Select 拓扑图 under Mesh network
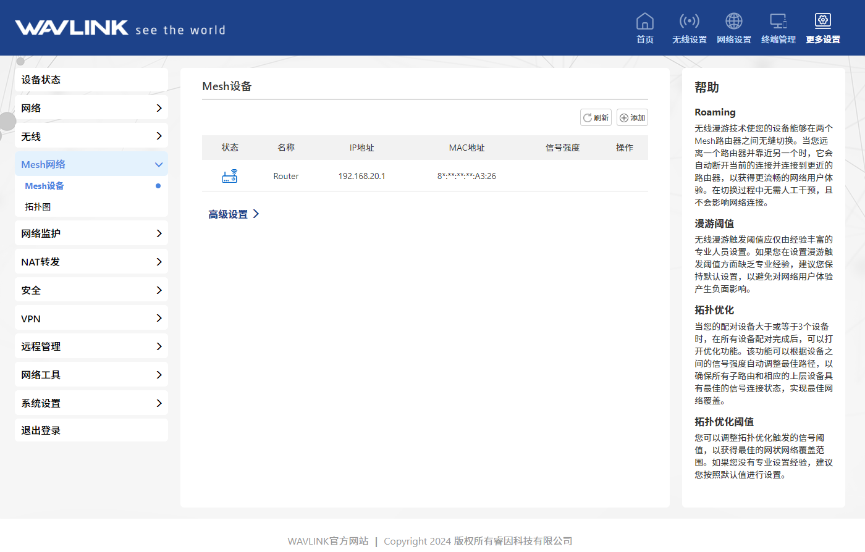The image size is (865, 552). (x=38, y=207)
